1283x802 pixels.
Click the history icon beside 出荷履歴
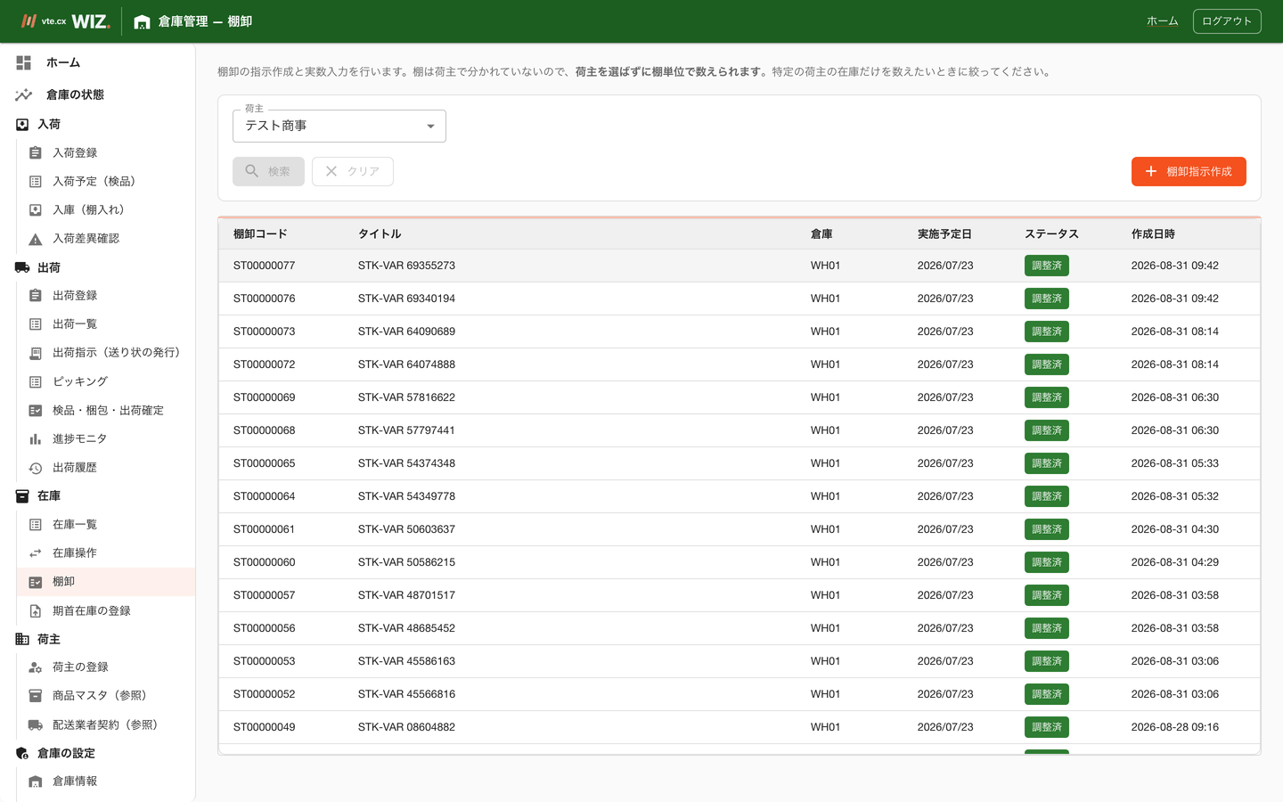tap(36, 468)
